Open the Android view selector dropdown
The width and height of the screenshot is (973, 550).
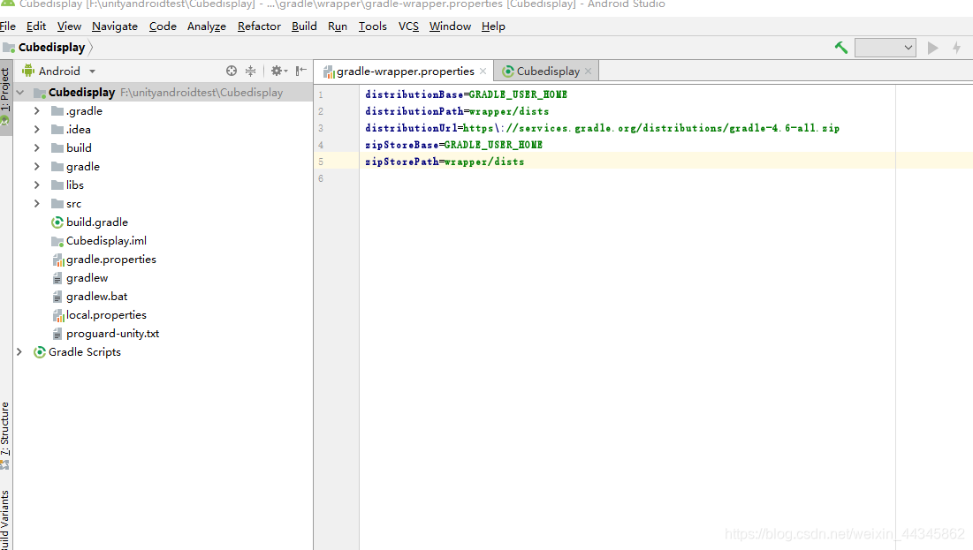92,72
